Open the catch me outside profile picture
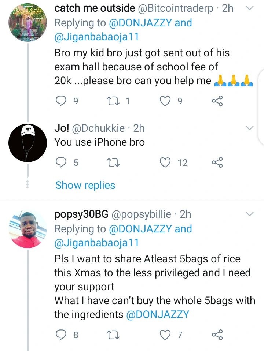The height and width of the screenshot is (351, 264). pyautogui.click(x=27, y=22)
